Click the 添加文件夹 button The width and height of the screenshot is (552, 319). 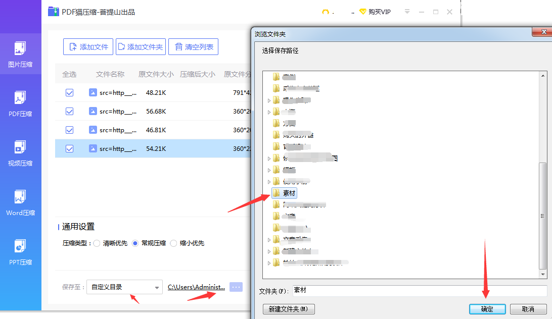(x=141, y=47)
